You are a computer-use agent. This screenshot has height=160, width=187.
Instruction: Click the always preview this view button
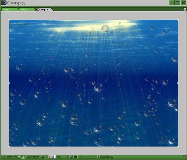pyautogui.click(x=2, y=157)
